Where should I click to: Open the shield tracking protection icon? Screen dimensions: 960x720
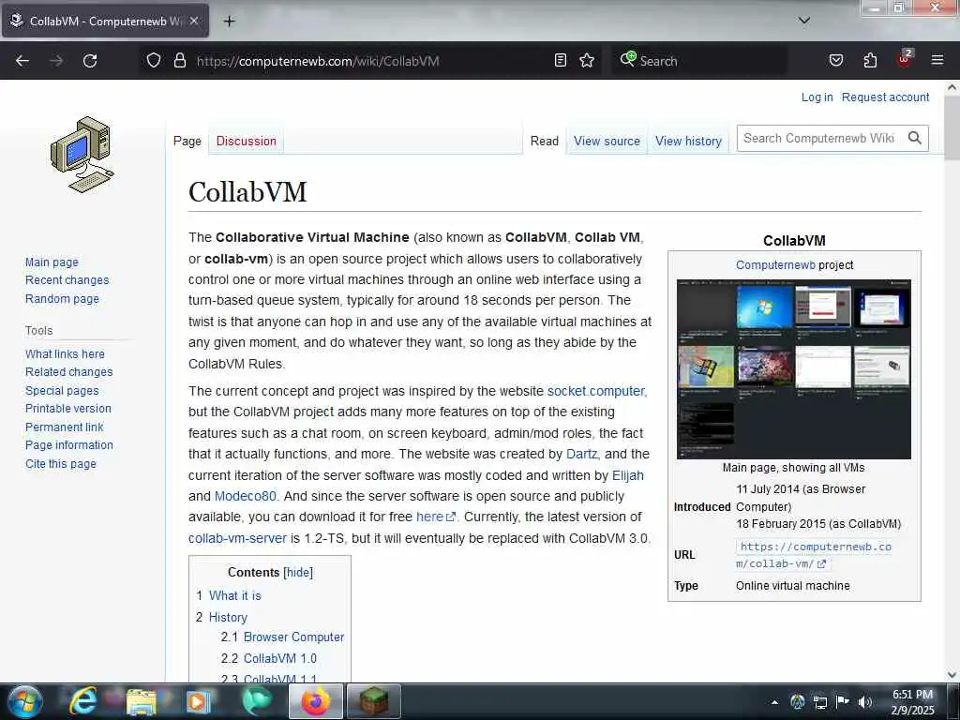pos(154,61)
